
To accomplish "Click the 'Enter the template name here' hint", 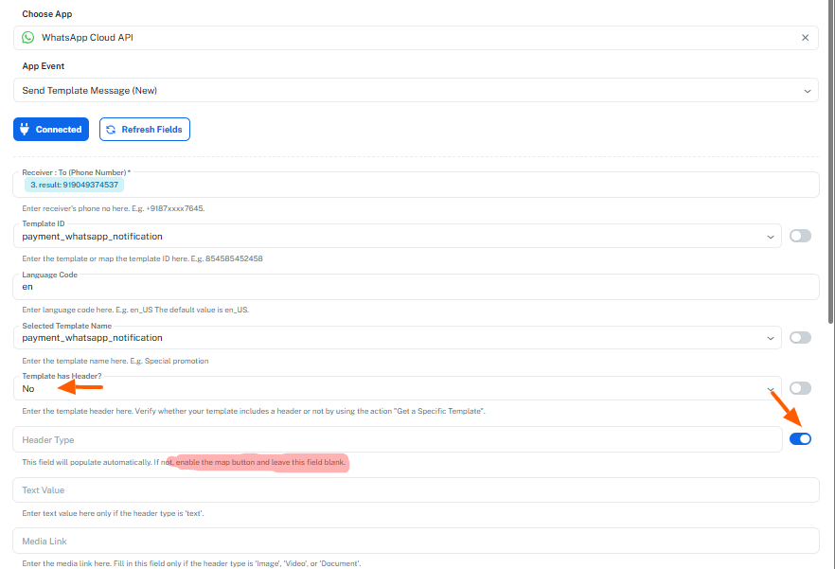I will [x=115, y=361].
